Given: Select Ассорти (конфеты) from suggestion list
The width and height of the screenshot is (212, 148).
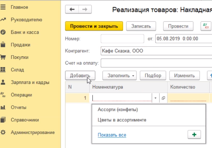Looking at the screenshot, I should click(x=118, y=110).
